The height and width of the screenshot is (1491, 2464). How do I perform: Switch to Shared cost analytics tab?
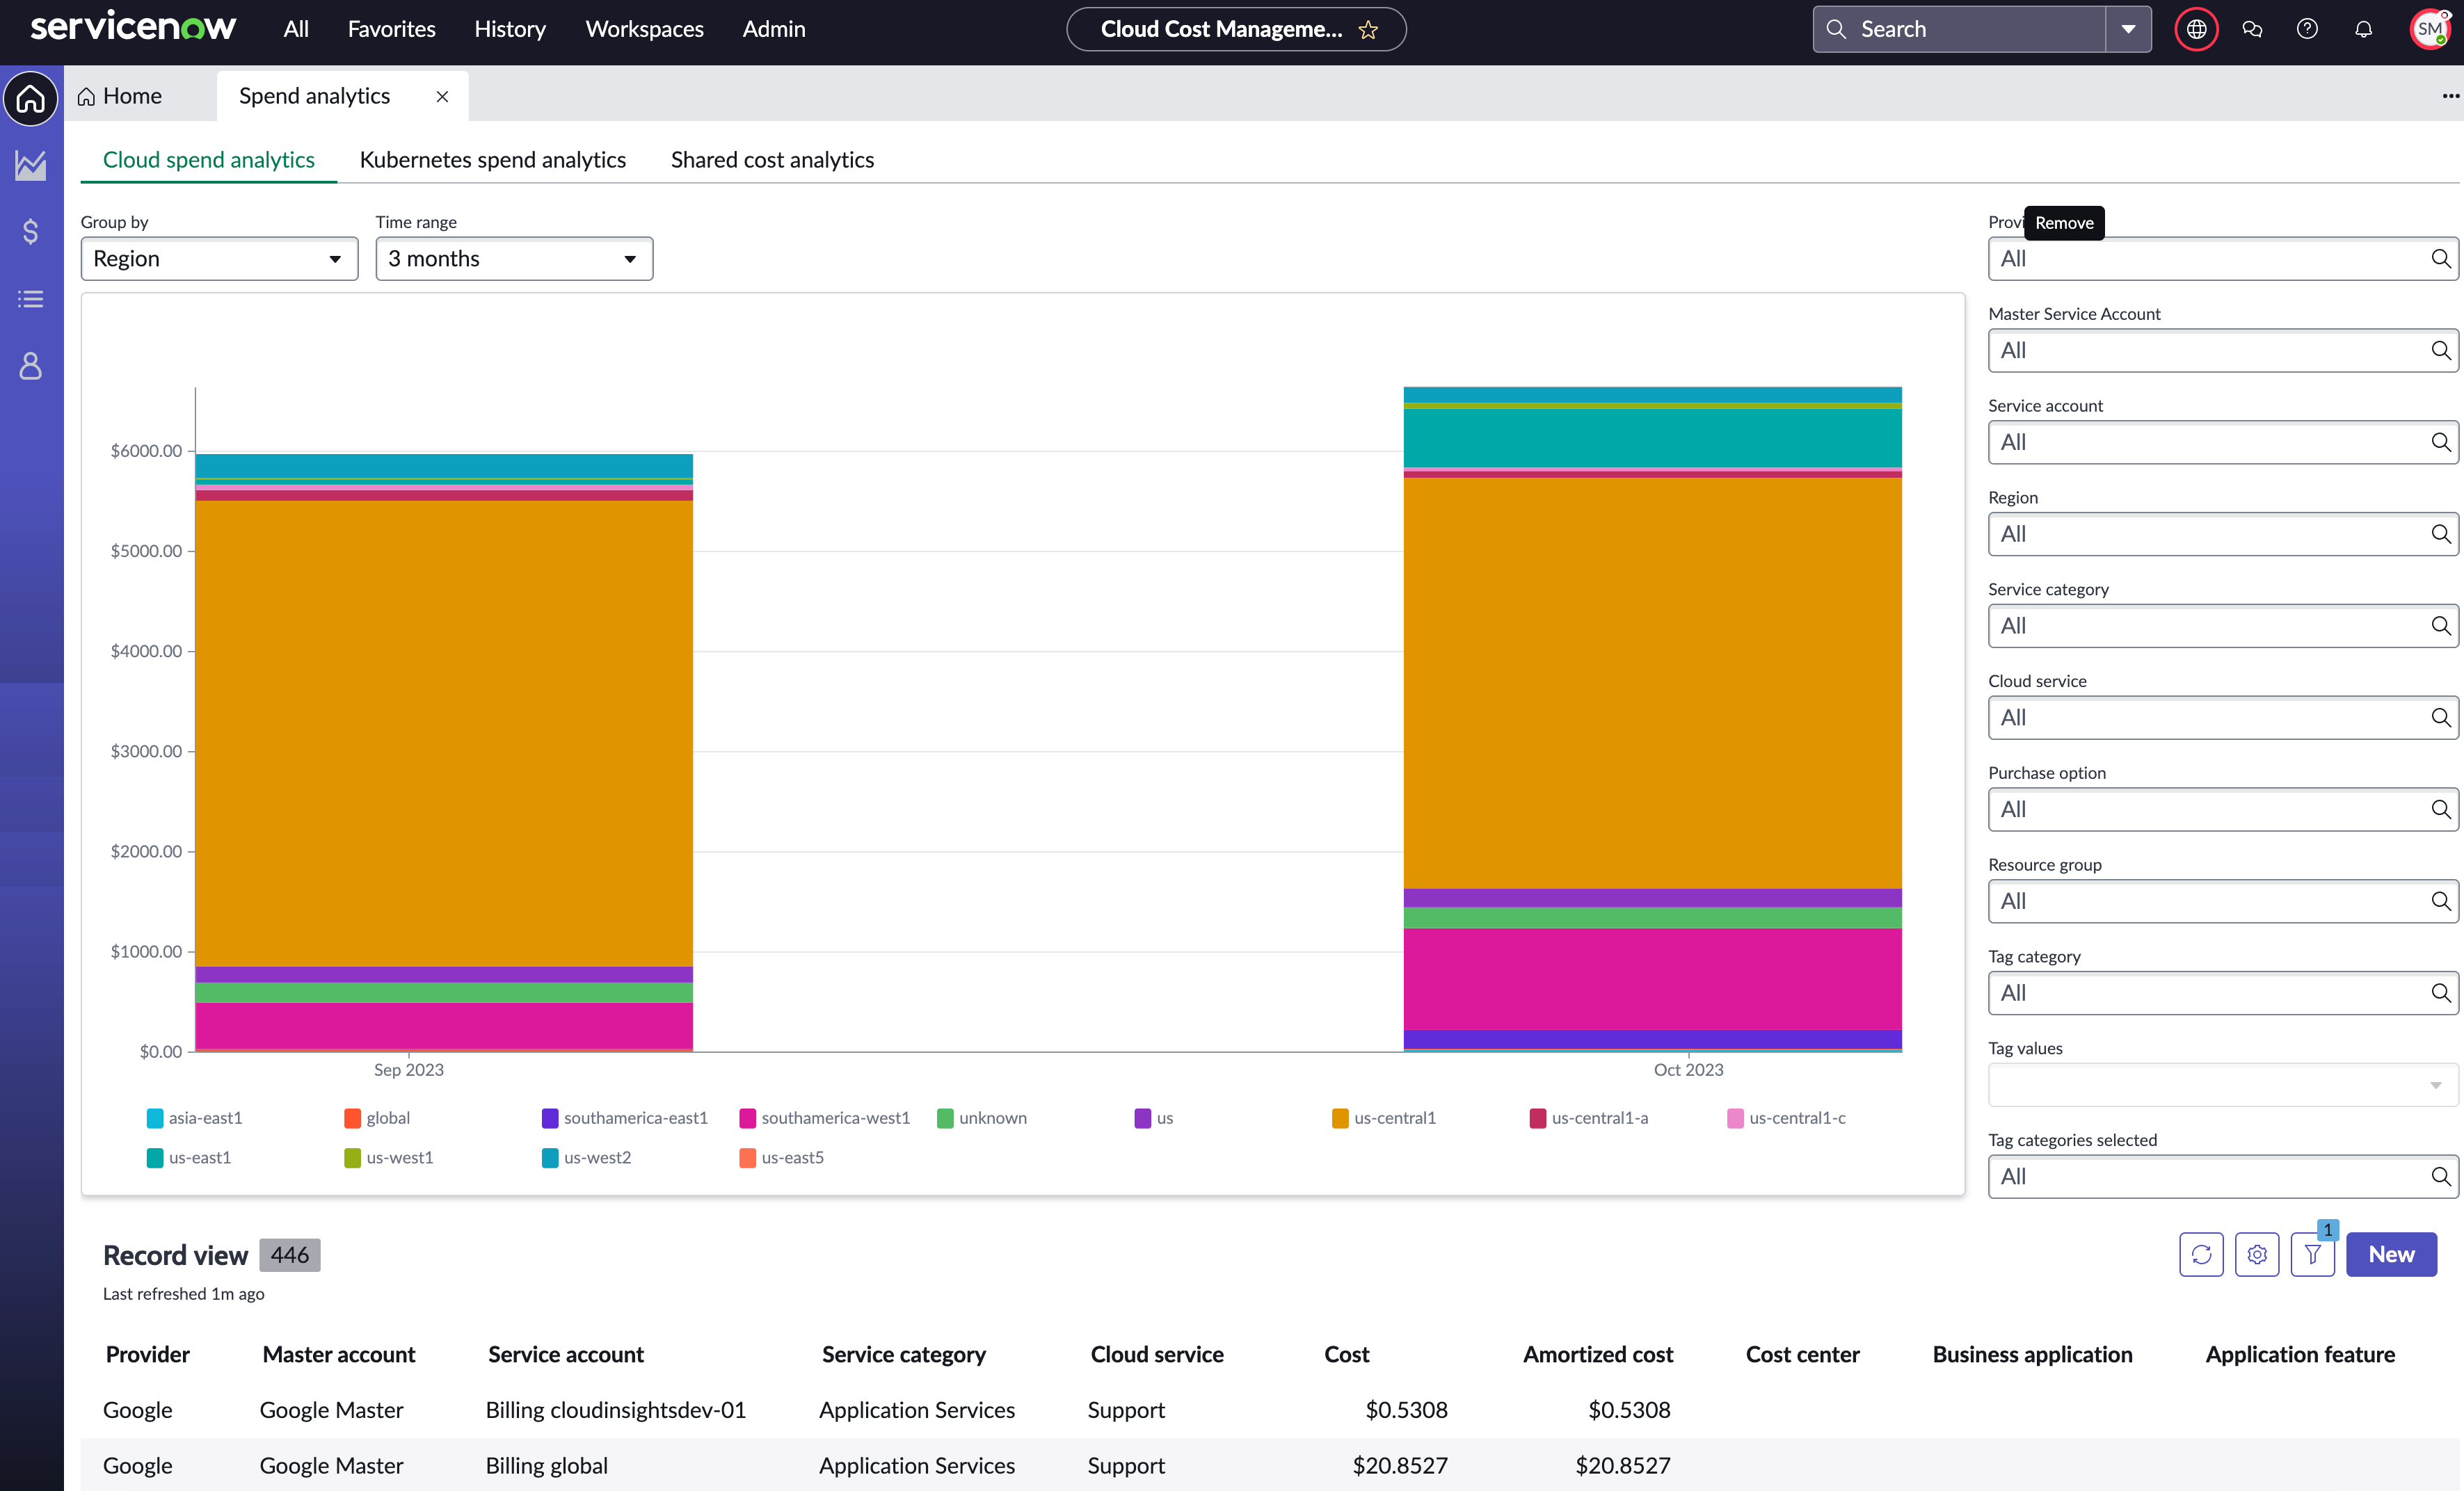coord(772,160)
